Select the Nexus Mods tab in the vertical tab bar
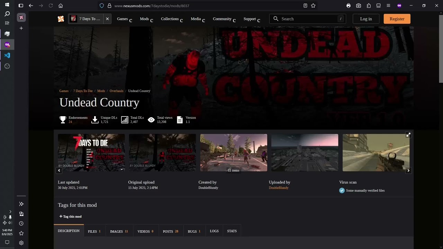This screenshot has width=443, height=249. pos(21,18)
